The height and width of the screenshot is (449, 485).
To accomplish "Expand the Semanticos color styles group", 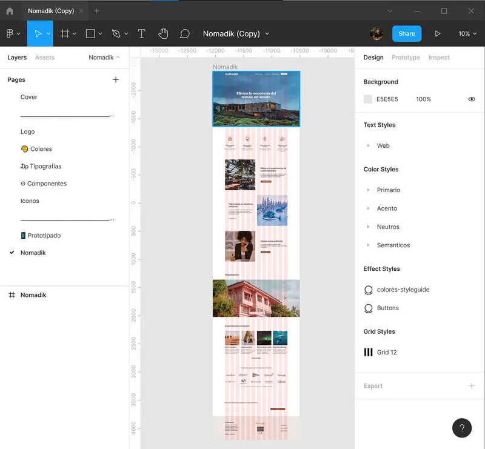I will [368, 245].
